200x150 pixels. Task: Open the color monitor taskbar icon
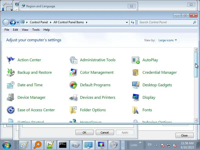click(x=101, y=145)
